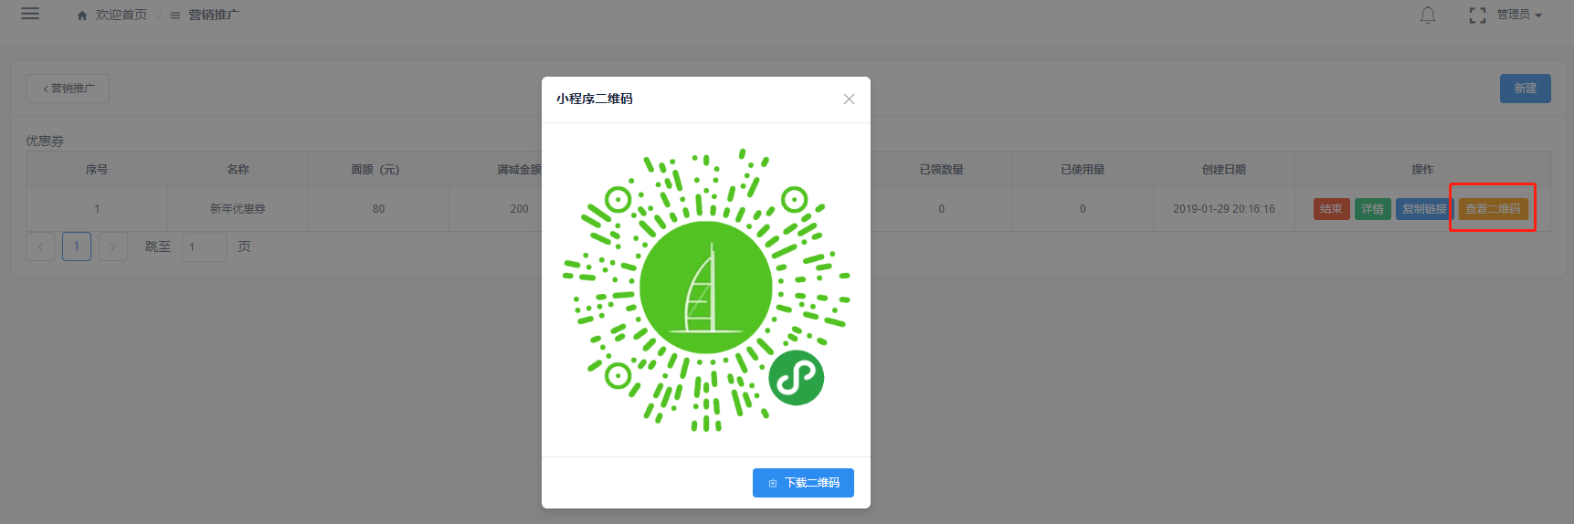Click the 新建 button
This screenshot has height=524, width=1574.
click(1525, 89)
